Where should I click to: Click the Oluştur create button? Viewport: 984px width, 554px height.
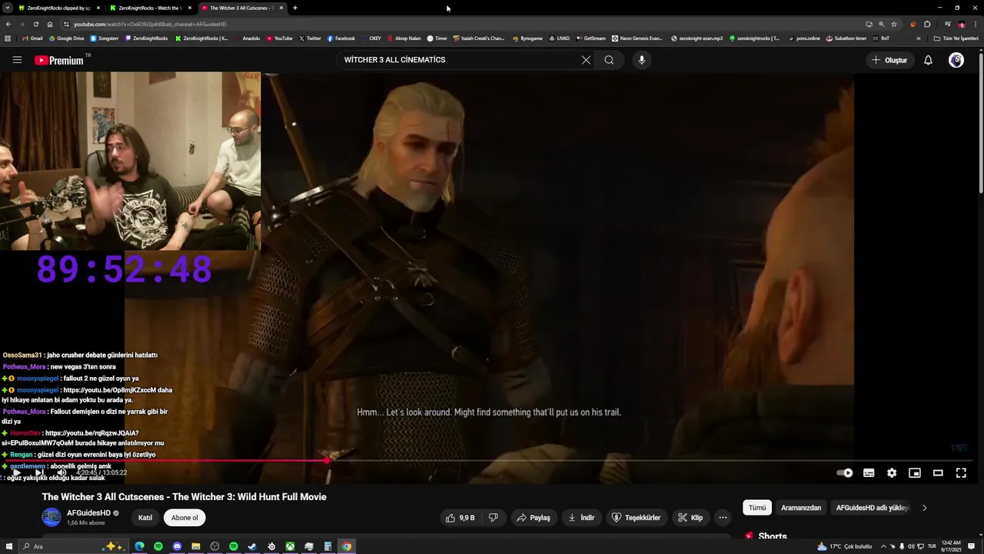(889, 60)
